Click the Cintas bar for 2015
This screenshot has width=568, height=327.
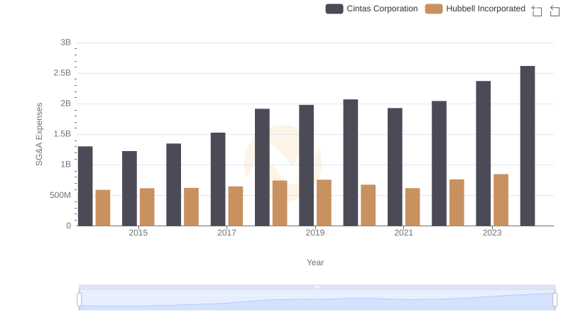coord(129,189)
